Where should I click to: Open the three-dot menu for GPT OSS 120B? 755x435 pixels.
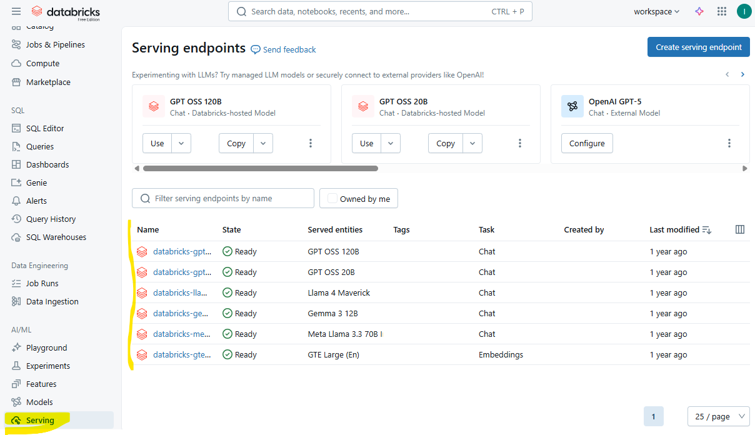tap(311, 143)
